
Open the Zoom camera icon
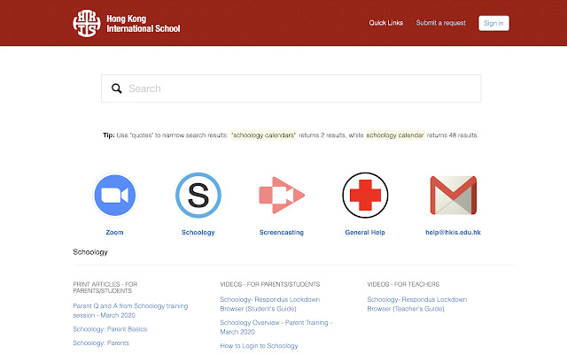[114, 195]
